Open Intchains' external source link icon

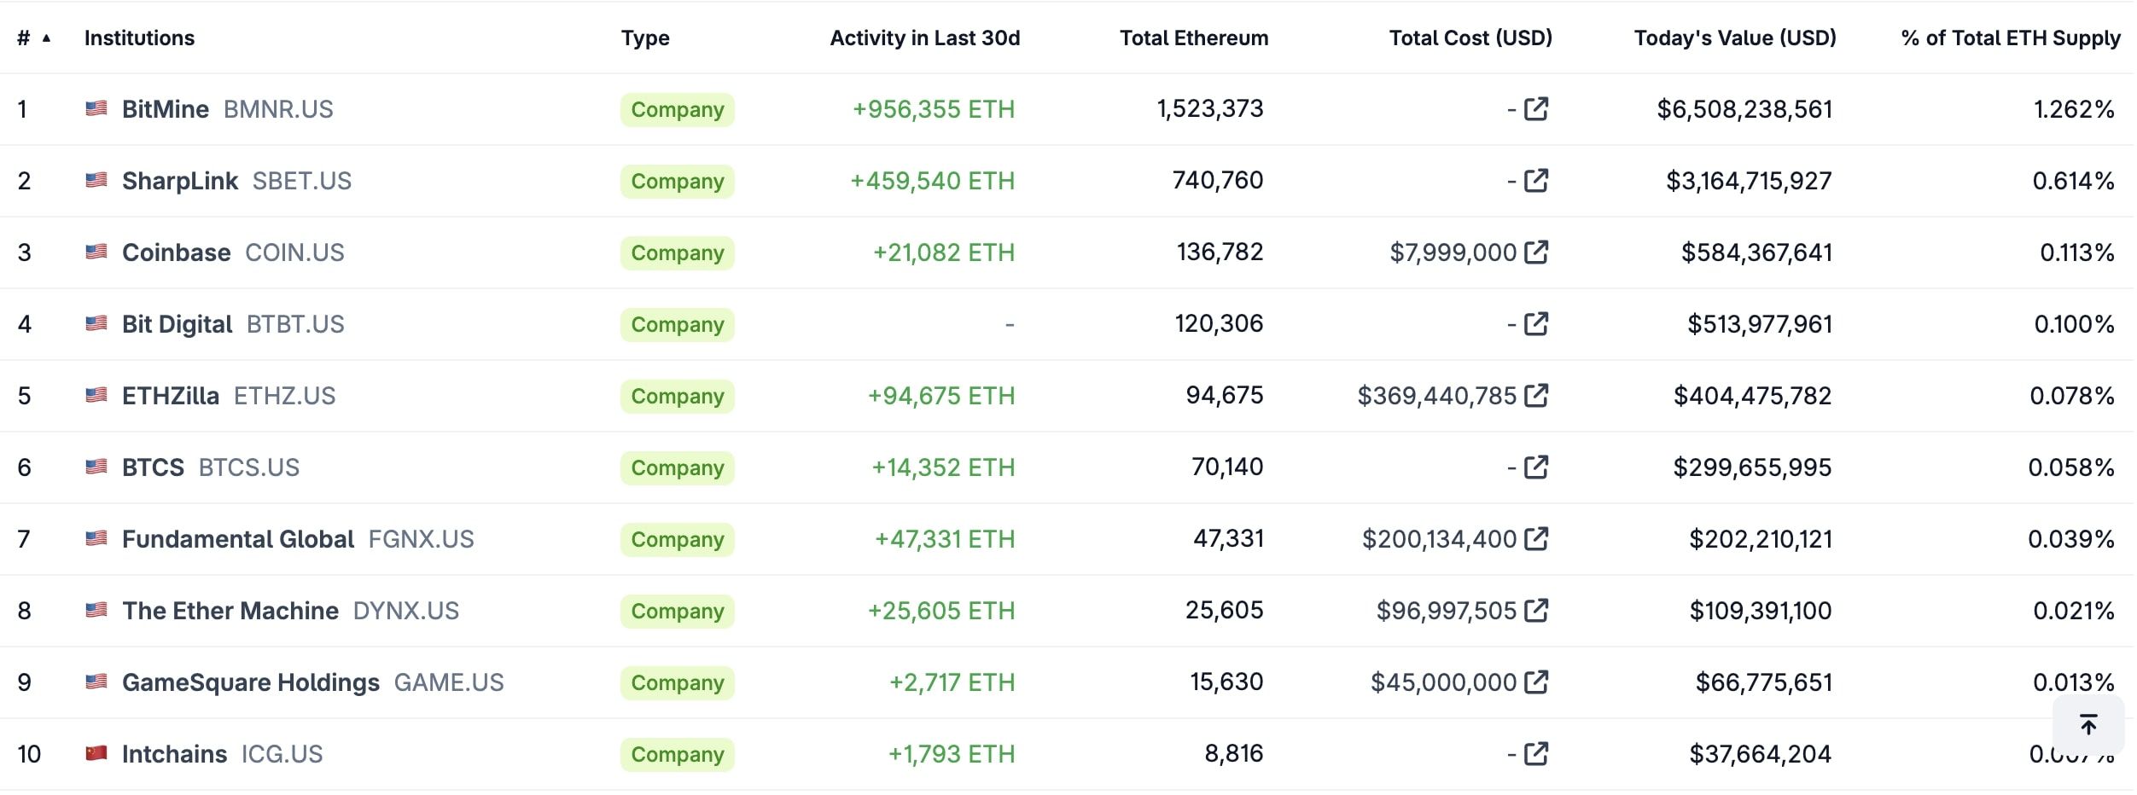coord(1536,754)
